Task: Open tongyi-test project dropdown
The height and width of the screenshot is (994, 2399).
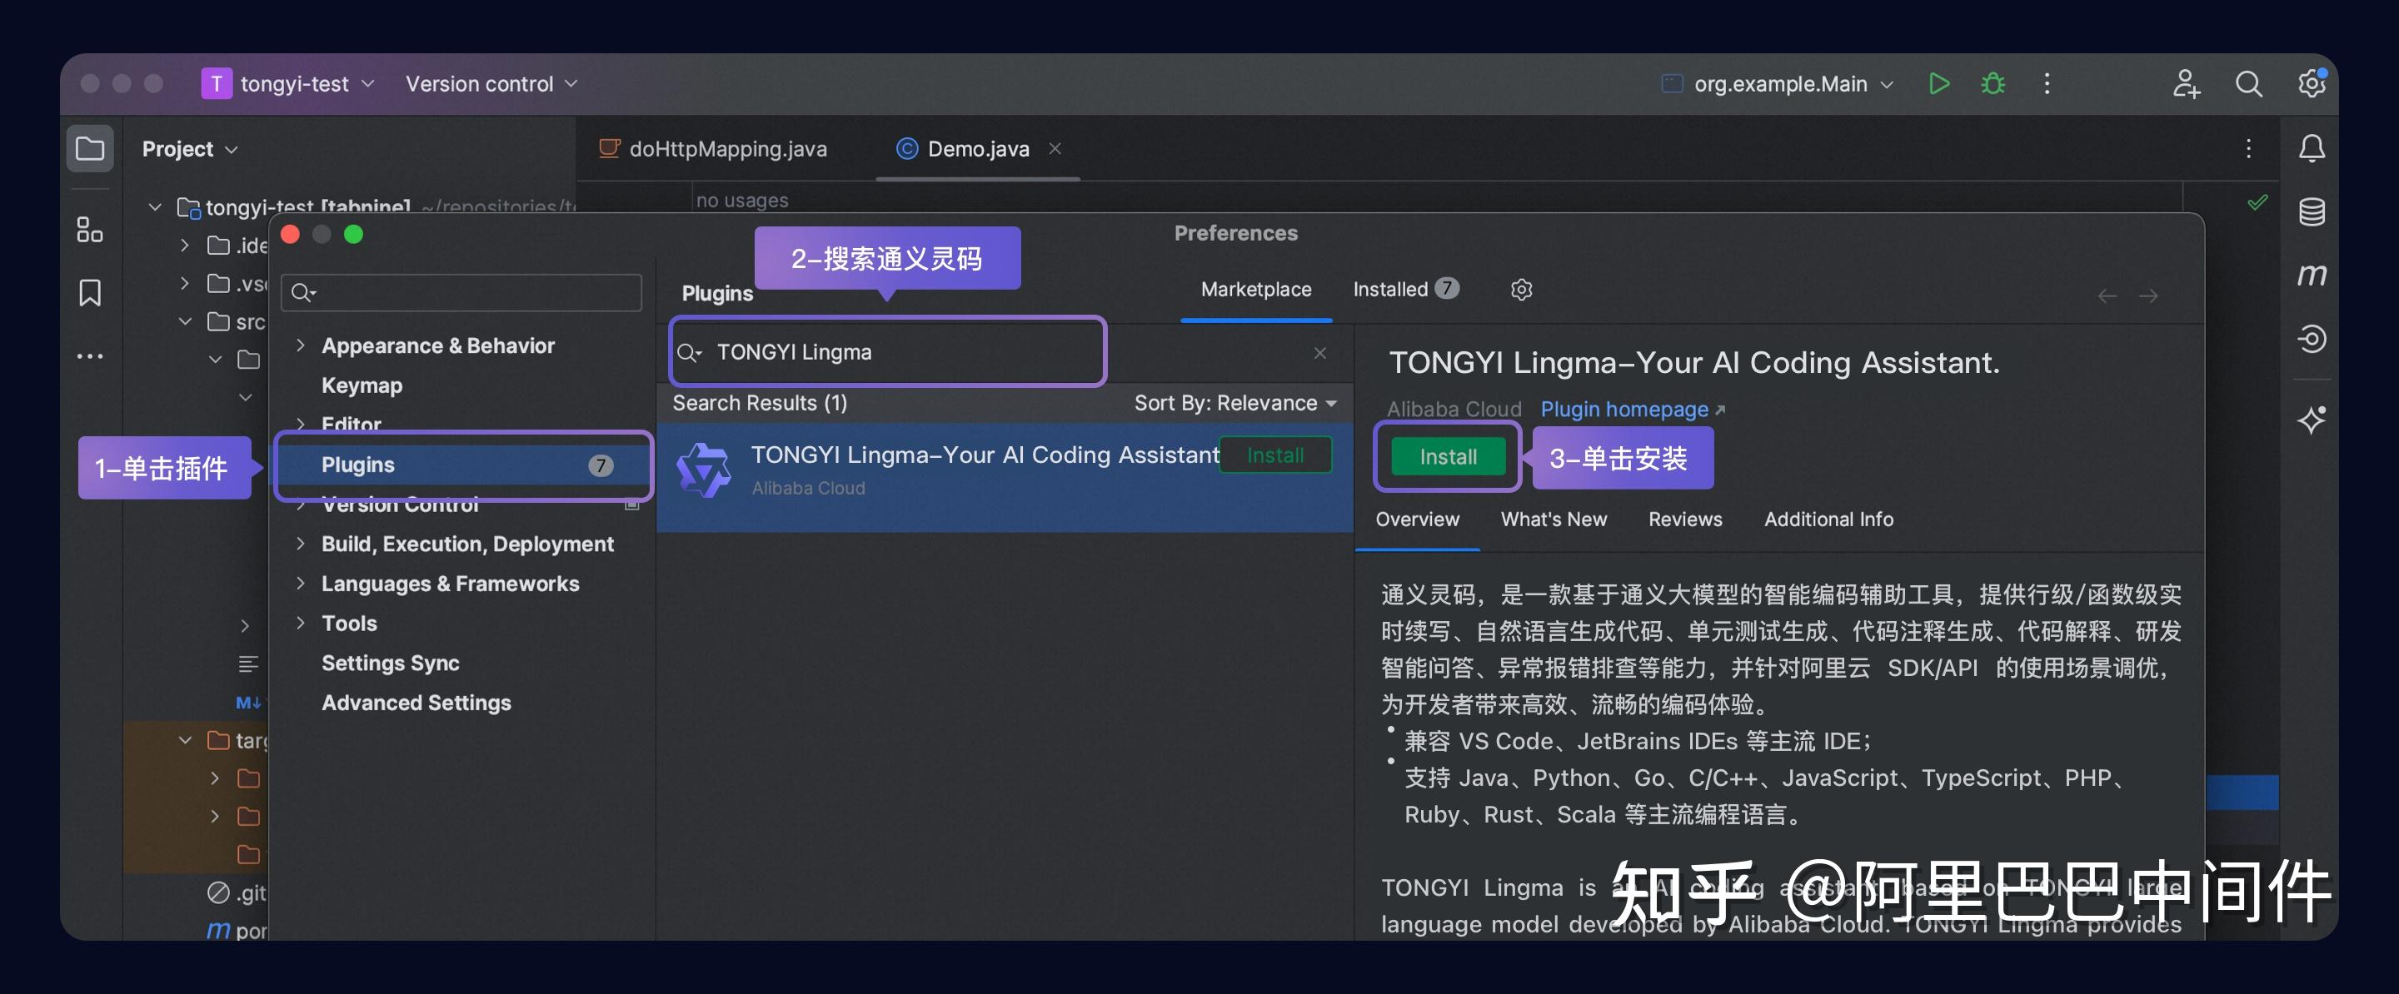Action: [x=289, y=84]
